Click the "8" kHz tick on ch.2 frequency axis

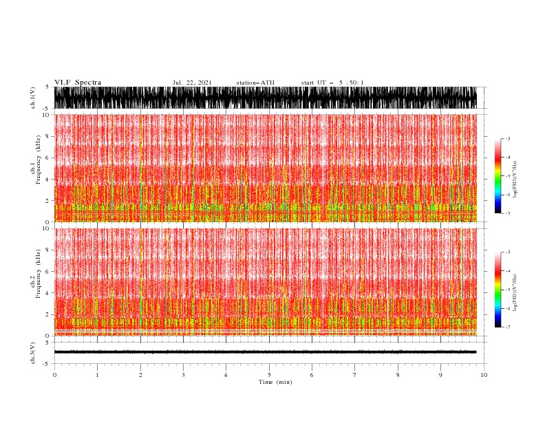(48, 250)
